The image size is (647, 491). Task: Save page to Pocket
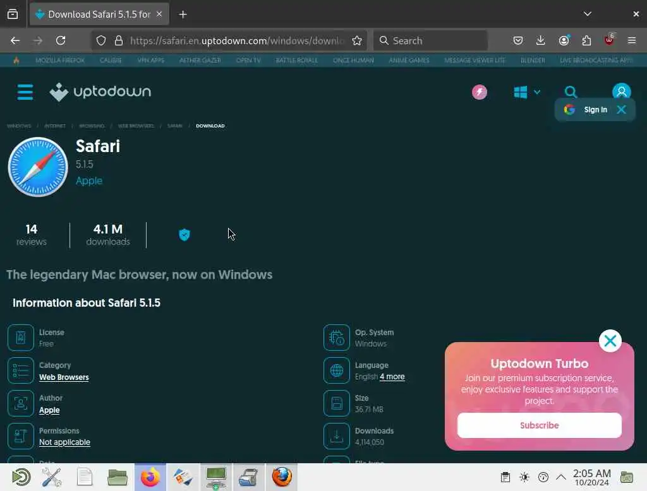point(518,40)
